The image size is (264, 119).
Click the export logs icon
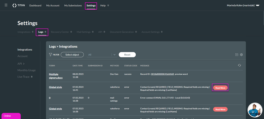tap(237, 55)
